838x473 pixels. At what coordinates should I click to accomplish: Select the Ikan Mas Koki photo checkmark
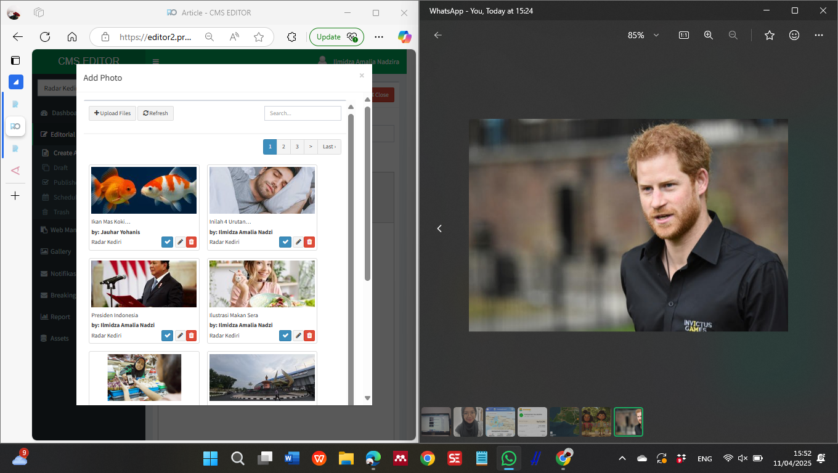(x=167, y=242)
